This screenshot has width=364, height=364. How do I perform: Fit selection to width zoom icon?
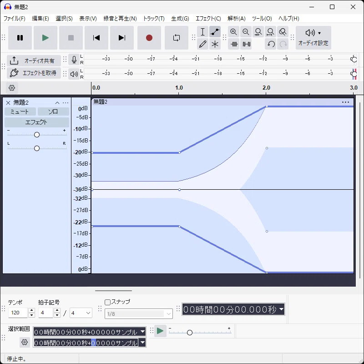[x=258, y=32]
